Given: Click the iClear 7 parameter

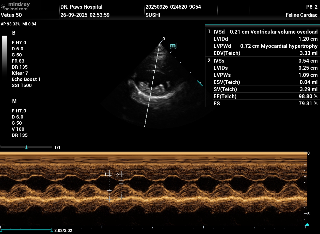Looking at the screenshot, I should pyautogui.click(x=20, y=73).
